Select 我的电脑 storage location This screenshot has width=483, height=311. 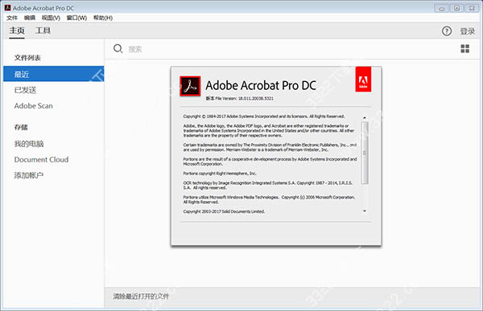(x=29, y=144)
